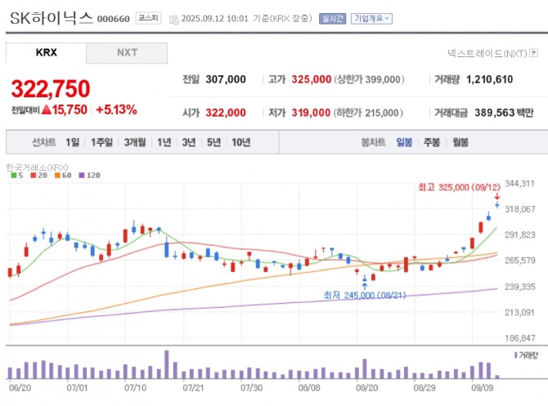The height and width of the screenshot is (406, 548).
Task: Click the 186,847 price axis label
Action: pos(520,338)
